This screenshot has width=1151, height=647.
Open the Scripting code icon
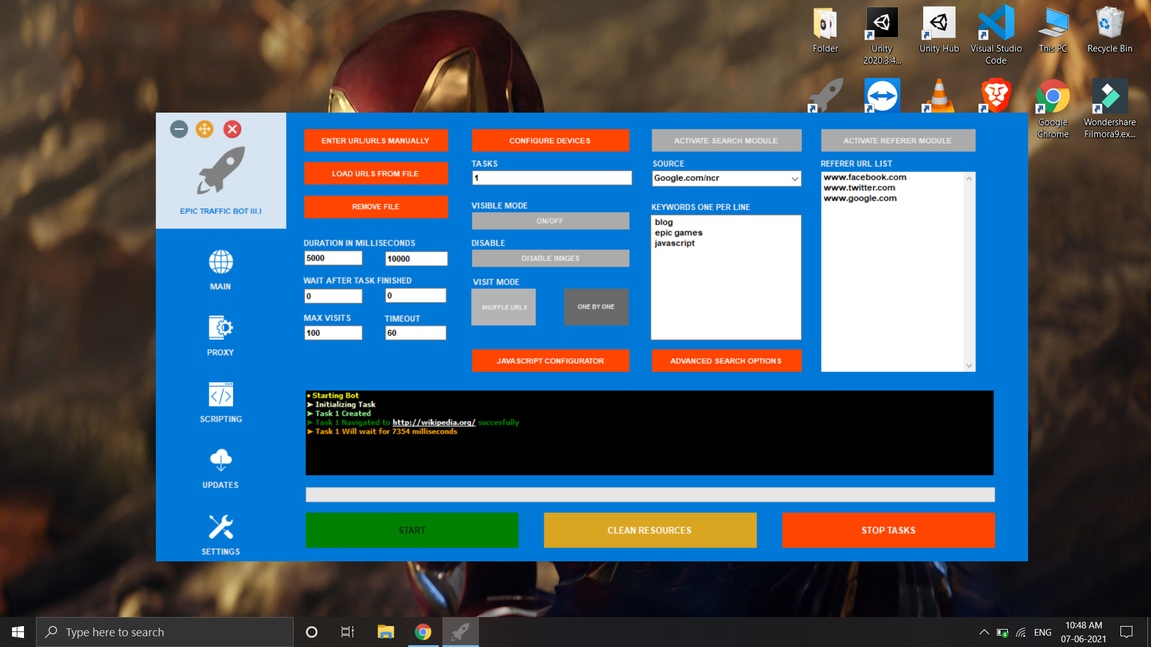[x=221, y=395]
